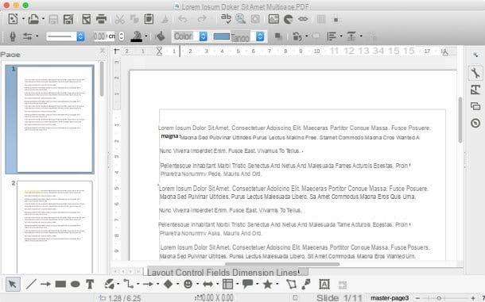Open the fill color name dropdown

260,36
